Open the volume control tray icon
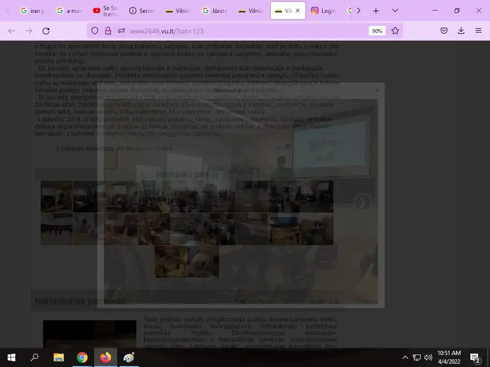The image size is (490, 367). [x=428, y=357]
